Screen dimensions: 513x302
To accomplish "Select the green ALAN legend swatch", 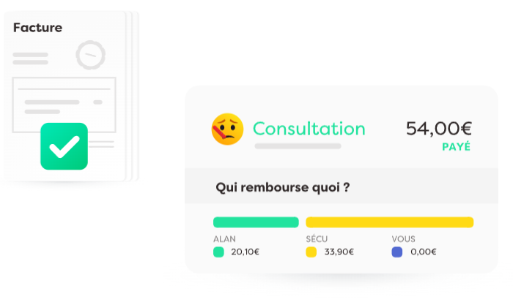I will [x=218, y=252].
